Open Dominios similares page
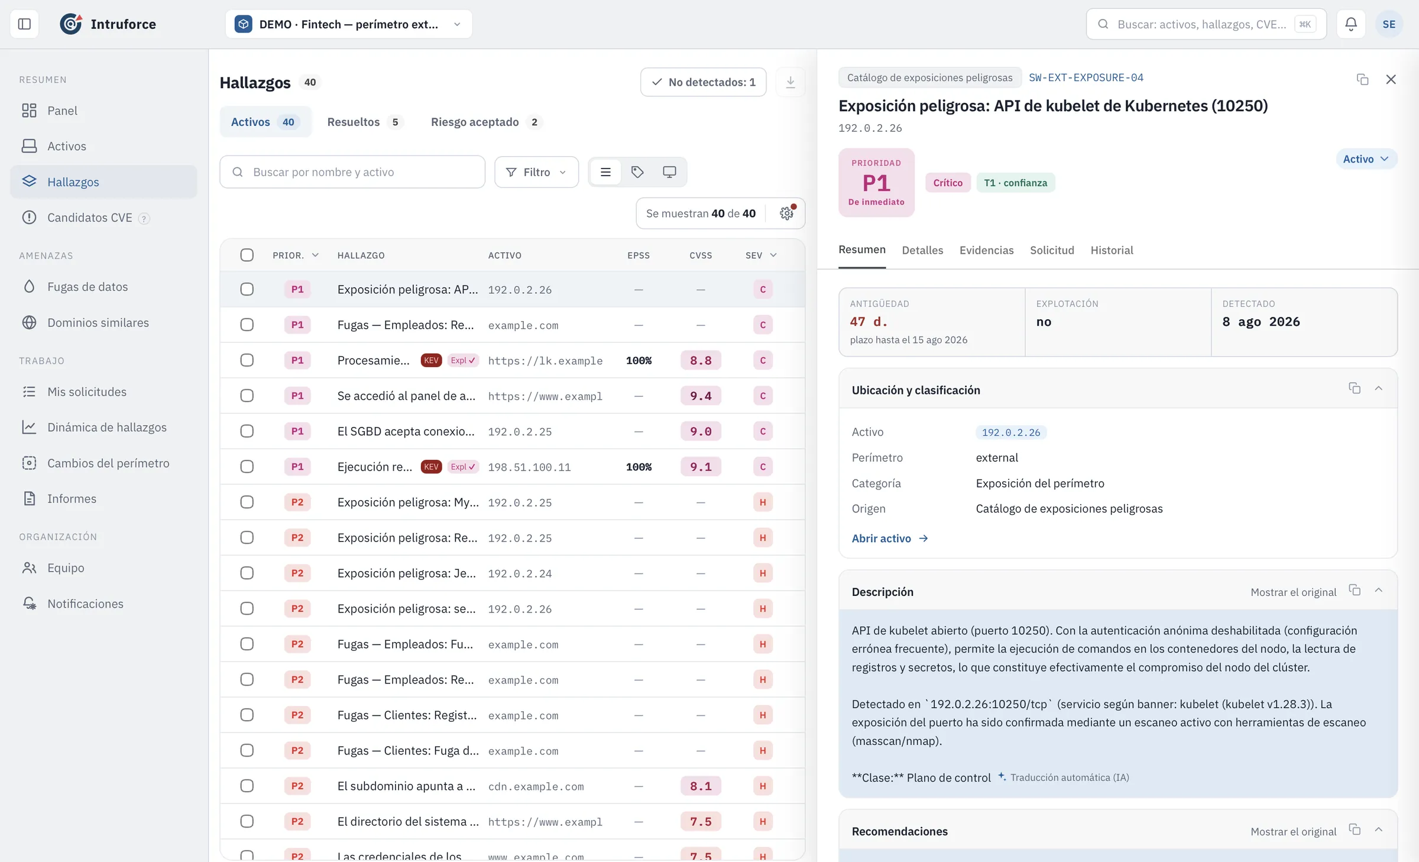This screenshot has width=1419, height=862. tap(103, 322)
